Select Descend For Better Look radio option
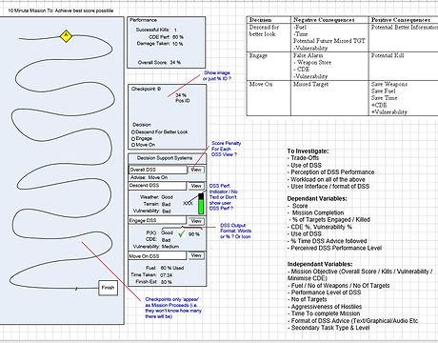Image resolution: width=438 pixels, height=343 pixels. click(x=133, y=132)
